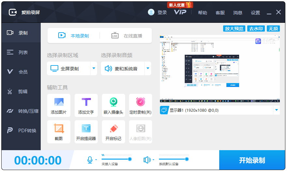287x171 pixels.
Task: Open the 消息 messages menu
Action: coord(237,13)
